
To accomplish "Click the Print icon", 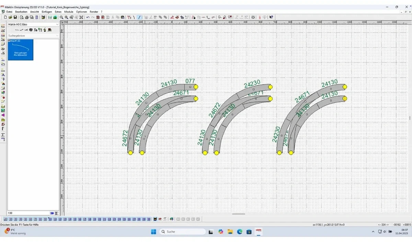I will [x=27, y=17].
